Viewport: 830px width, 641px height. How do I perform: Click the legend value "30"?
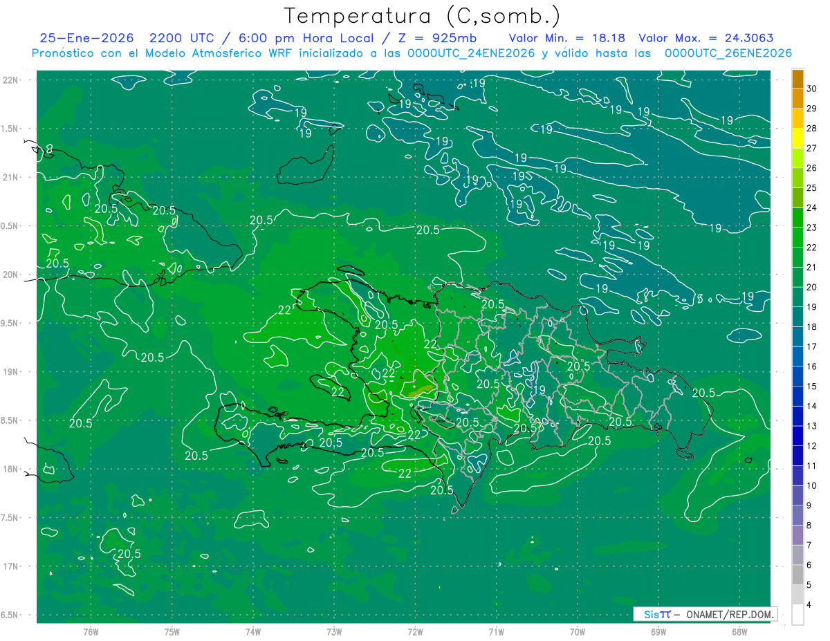(x=811, y=89)
